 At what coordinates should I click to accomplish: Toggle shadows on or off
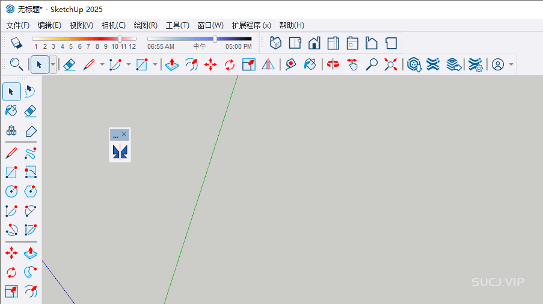(16, 43)
